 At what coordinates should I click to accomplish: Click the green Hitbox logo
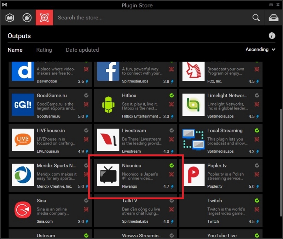pos(108,104)
